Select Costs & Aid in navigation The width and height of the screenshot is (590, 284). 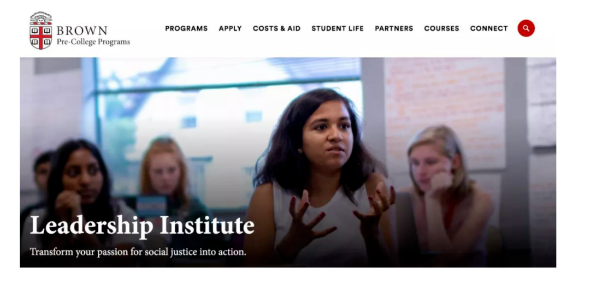[276, 28]
